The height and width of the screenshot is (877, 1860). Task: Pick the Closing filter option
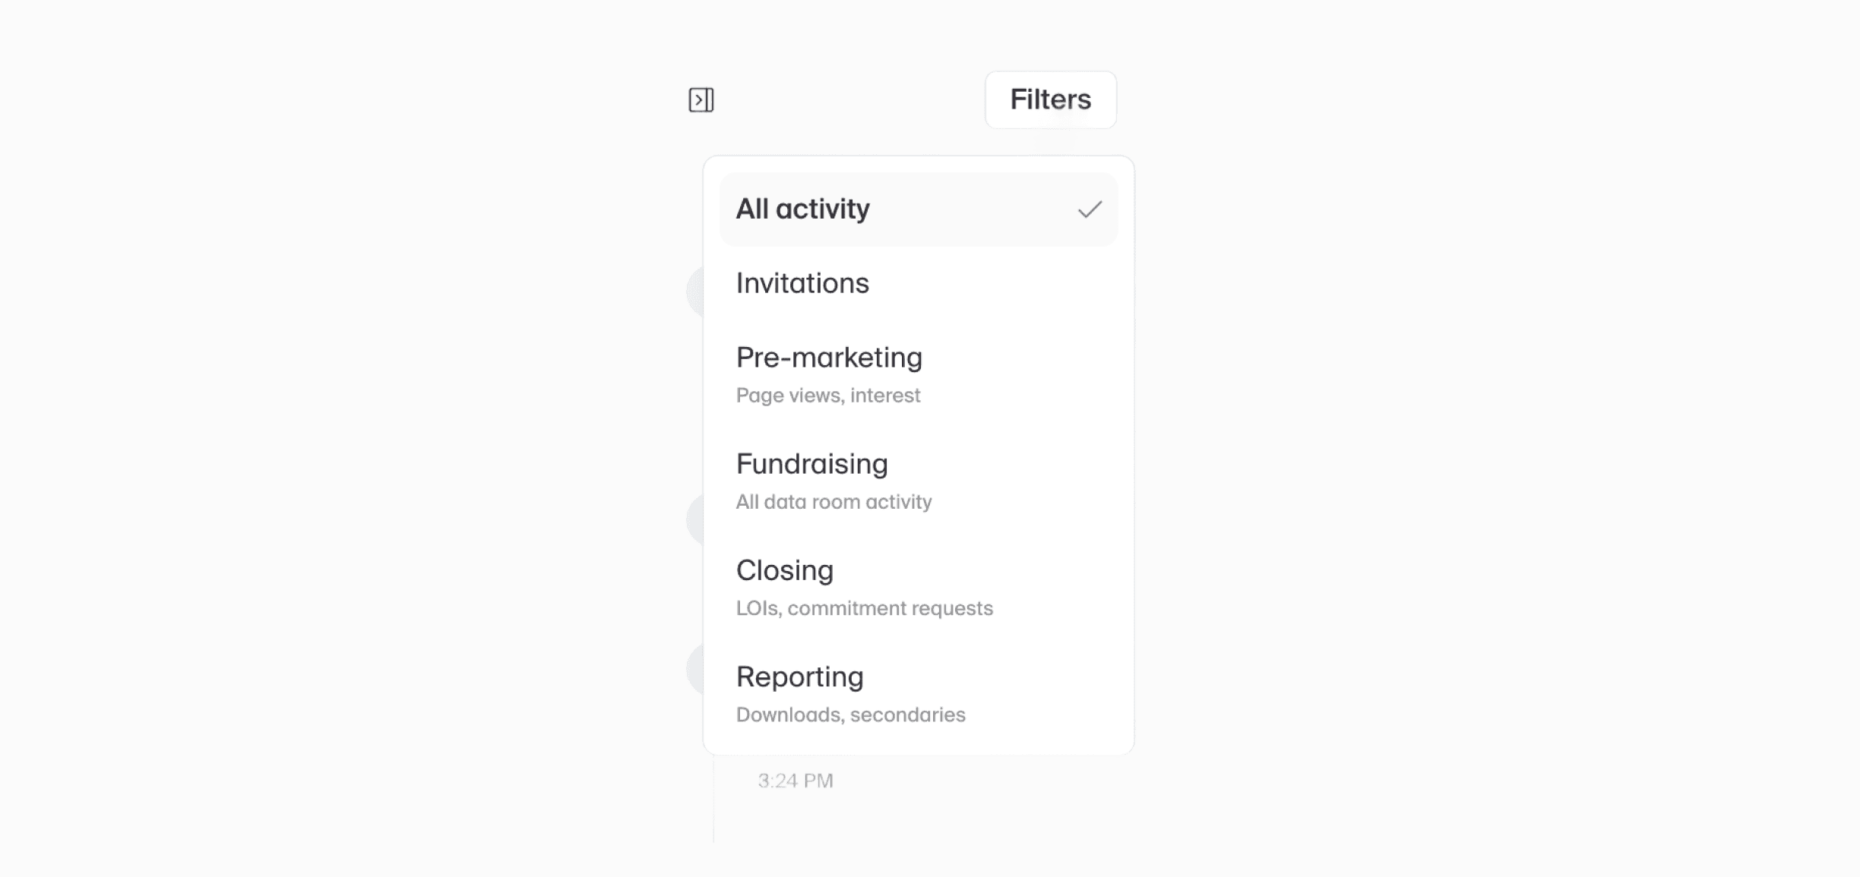pos(919,587)
